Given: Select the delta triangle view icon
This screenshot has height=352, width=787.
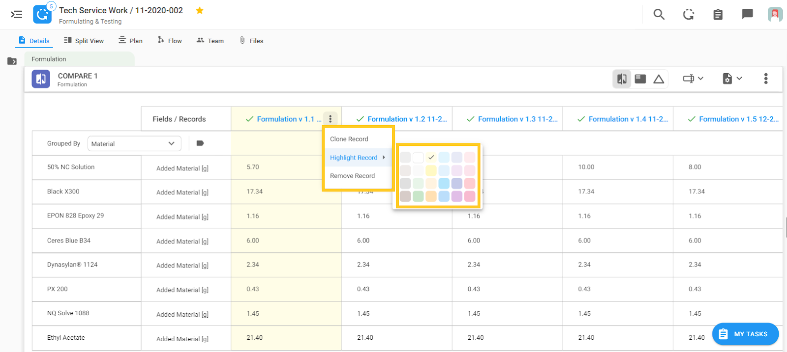Looking at the screenshot, I should [659, 79].
